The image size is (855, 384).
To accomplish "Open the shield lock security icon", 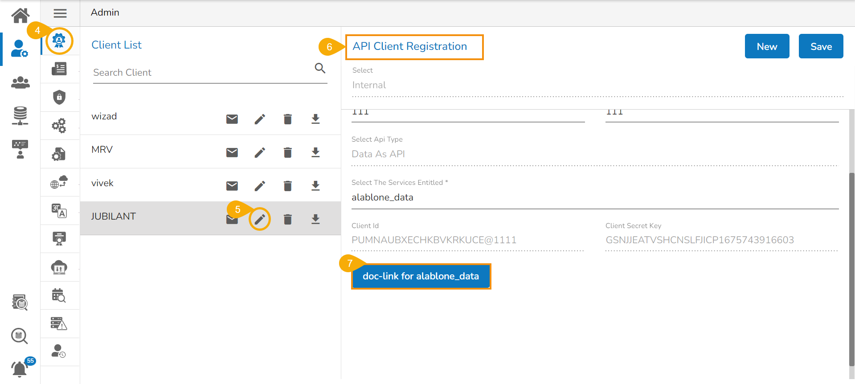I will click(x=59, y=97).
